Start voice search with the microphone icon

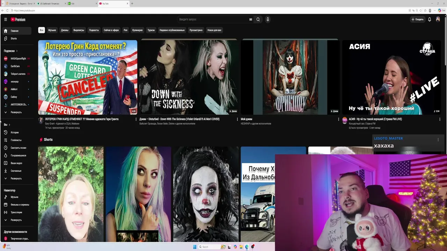pos(268,20)
